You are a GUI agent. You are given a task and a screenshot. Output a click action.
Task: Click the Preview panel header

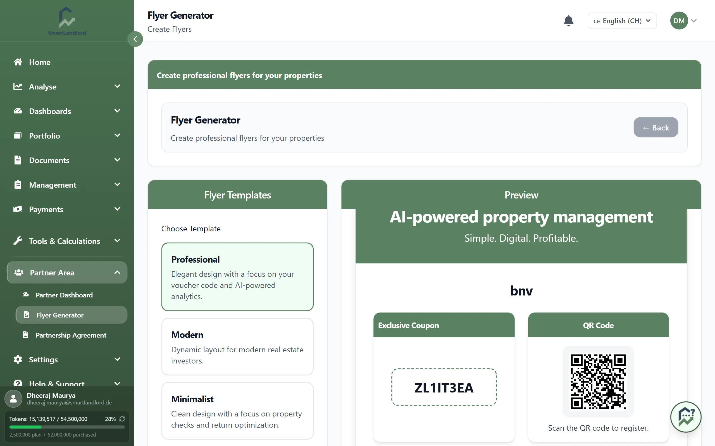[x=521, y=195]
